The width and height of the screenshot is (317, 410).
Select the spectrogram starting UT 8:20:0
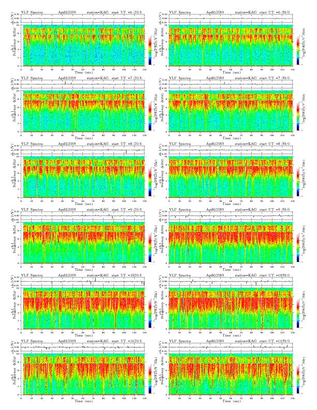click(84, 177)
